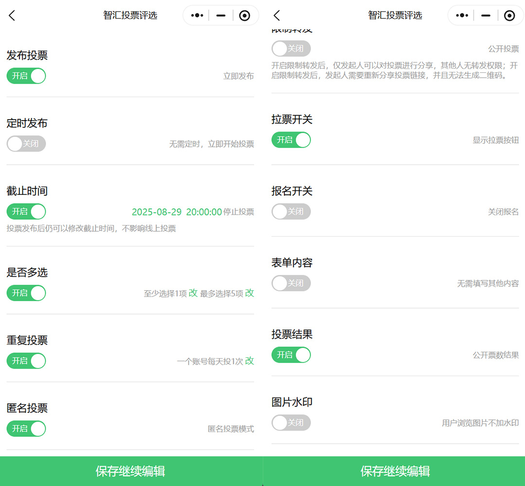This screenshot has width=525, height=486.
Task: Click the minimize dash icon in the right panel
Action: tap(485, 16)
